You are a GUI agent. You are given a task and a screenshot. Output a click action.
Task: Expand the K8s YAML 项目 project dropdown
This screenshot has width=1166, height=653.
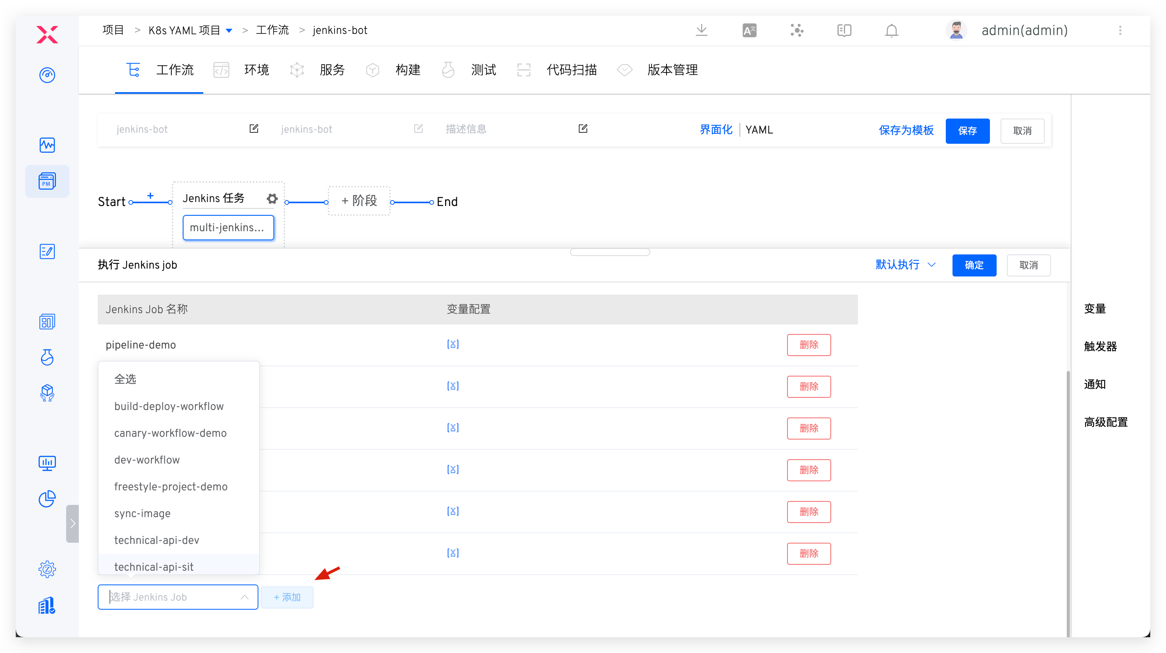229,31
